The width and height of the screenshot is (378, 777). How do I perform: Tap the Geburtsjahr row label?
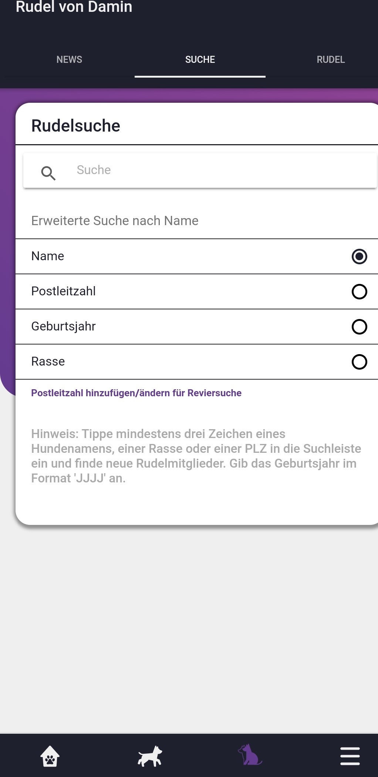(64, 326)
